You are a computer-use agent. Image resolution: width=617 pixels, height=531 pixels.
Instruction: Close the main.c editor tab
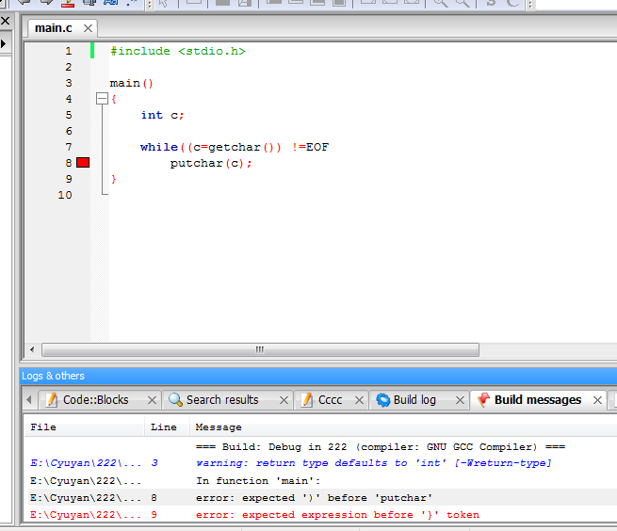(x=88, y=29)
